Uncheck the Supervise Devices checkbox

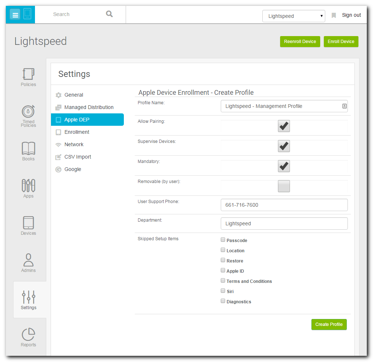point(284,146)
